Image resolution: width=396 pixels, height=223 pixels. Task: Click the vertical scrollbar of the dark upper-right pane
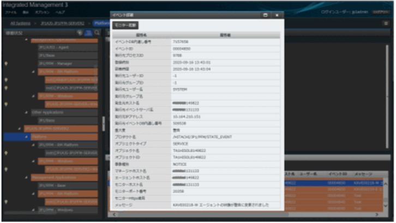coord(387,97)
